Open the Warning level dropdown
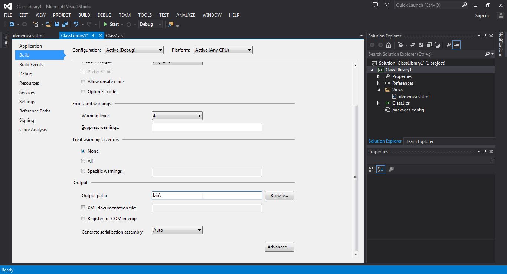The width and height of the screenshot is (507, 274). (x=200, y=115)
